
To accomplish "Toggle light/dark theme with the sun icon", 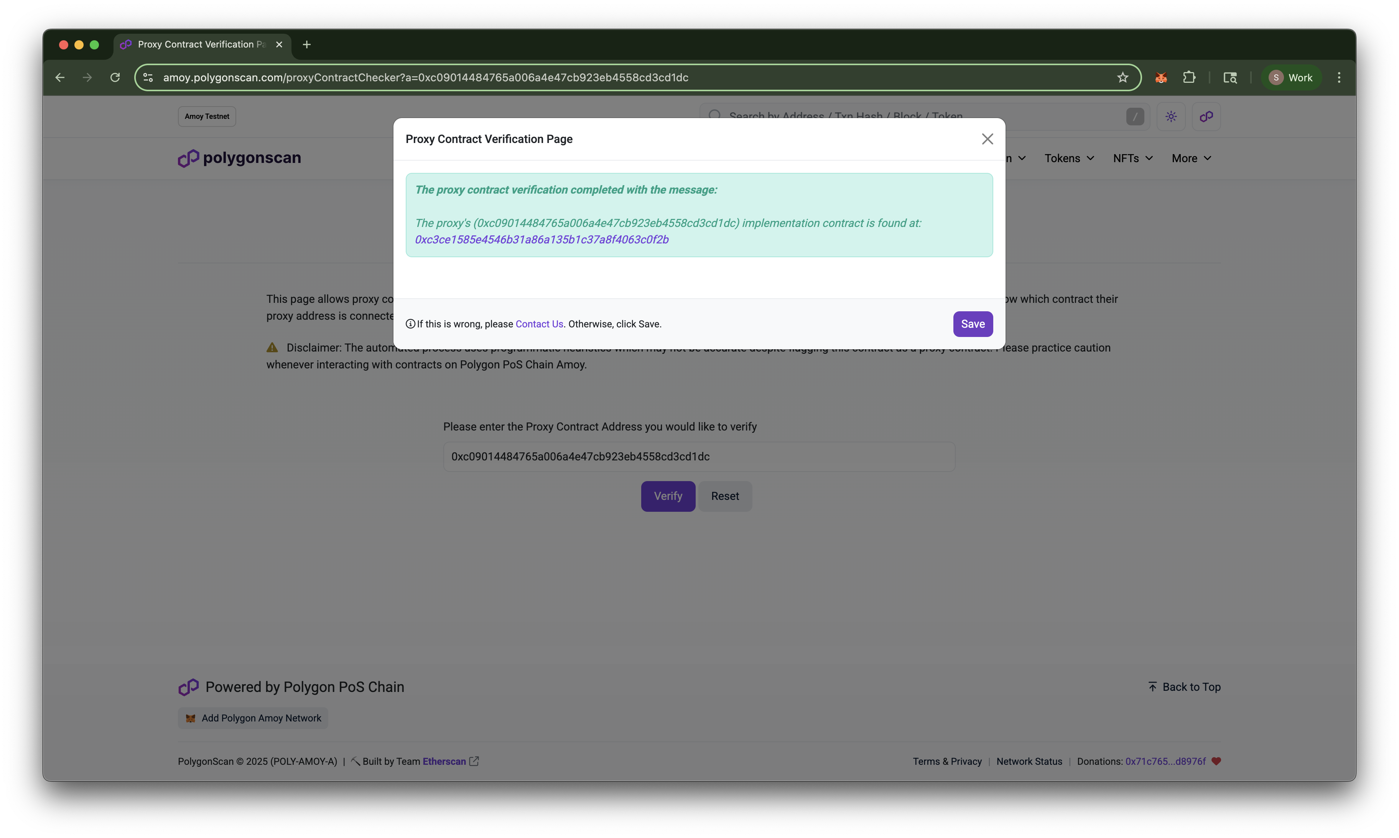I will pos(1171,116).
